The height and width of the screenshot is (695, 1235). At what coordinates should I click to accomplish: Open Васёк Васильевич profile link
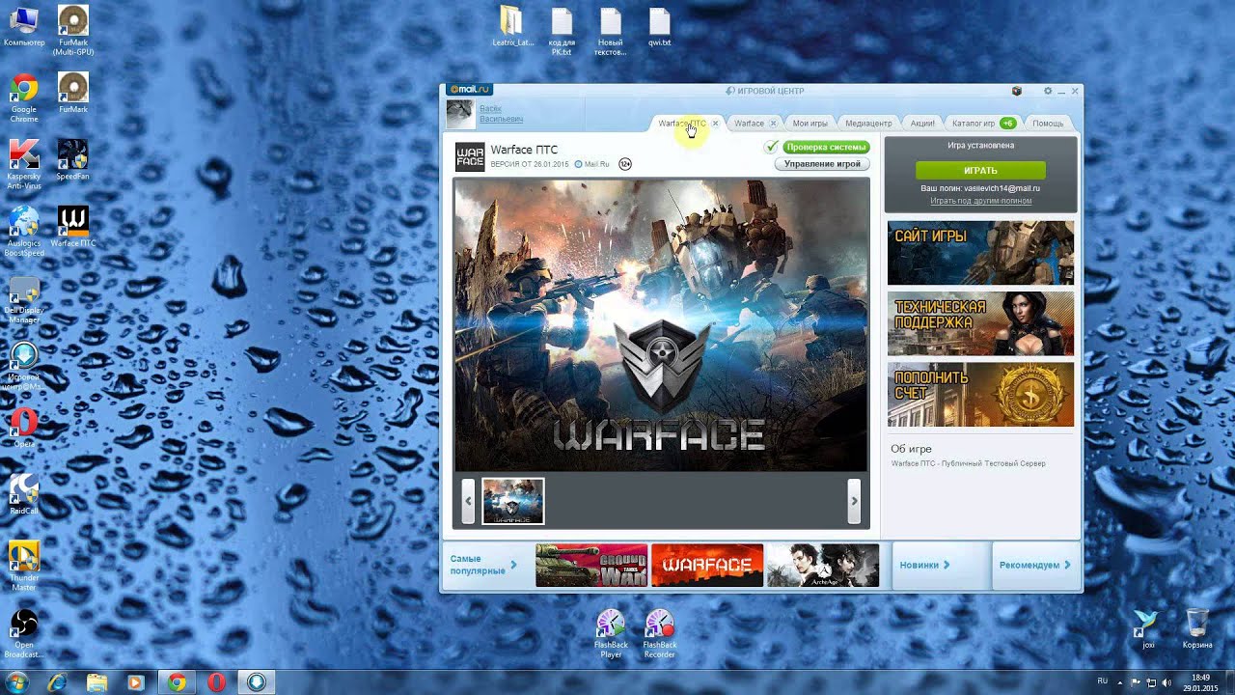501,114
